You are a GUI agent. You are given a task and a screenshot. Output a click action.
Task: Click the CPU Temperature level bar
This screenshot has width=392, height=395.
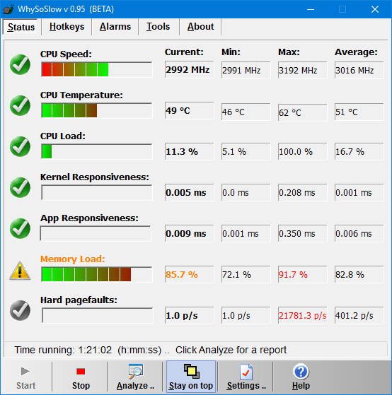pyautogui.click(x=97, y=111)
